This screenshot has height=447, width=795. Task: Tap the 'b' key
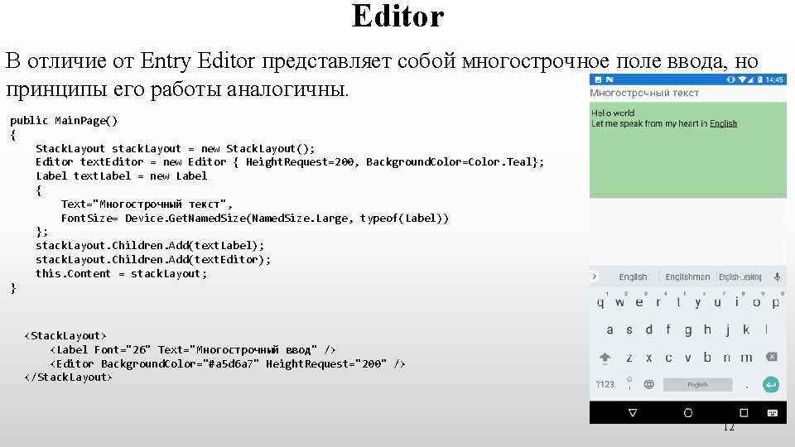tap(707, 357)
